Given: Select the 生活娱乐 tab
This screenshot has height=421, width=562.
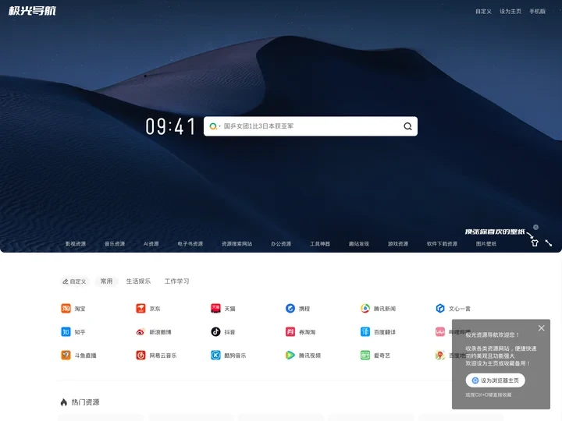Looking at the screenshot, I should coord(138,281).
